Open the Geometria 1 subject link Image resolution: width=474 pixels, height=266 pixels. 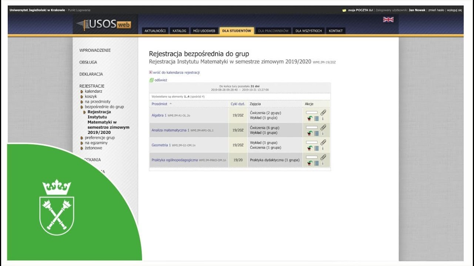click(x=161, y=145)
